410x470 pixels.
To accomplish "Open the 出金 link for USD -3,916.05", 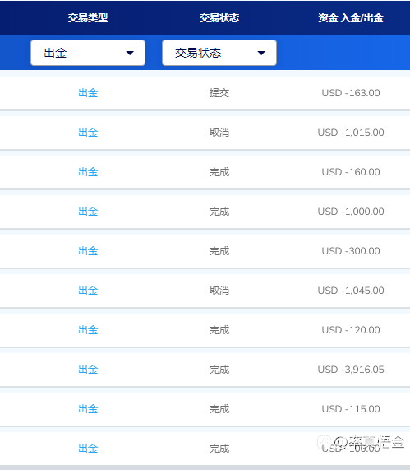I will tap(88, 370).
